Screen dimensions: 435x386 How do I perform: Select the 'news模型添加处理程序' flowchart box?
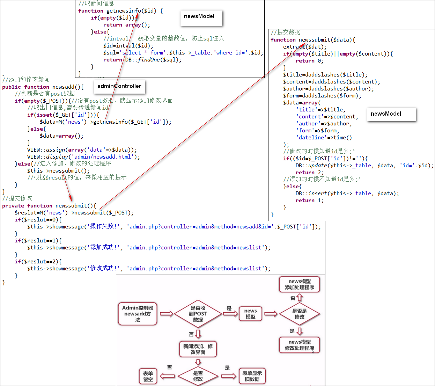point(300,284)
